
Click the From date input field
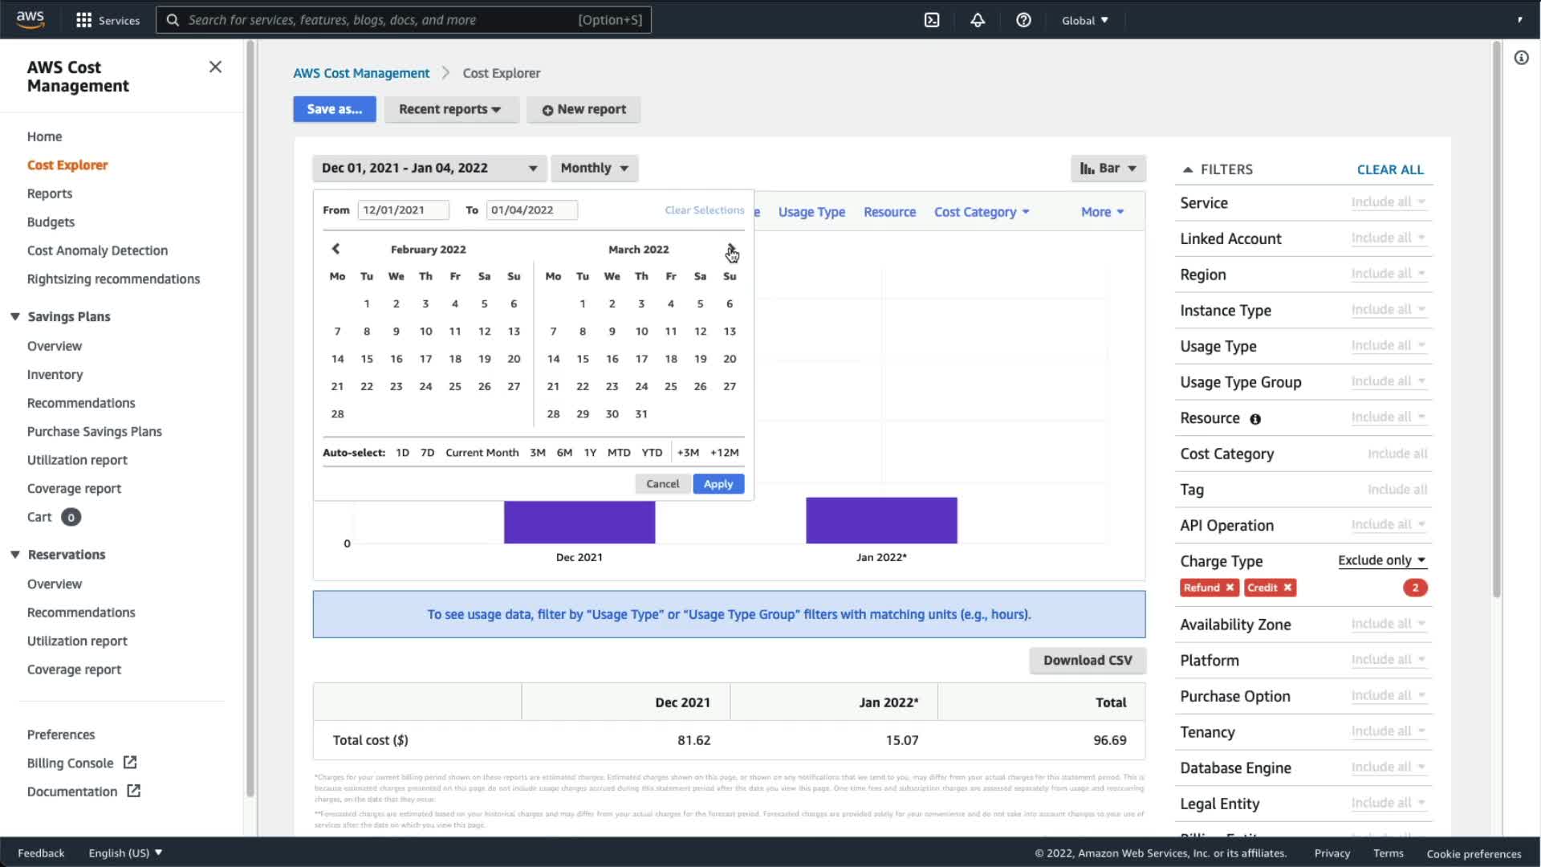pyautogui.click(x=403, y=210)
